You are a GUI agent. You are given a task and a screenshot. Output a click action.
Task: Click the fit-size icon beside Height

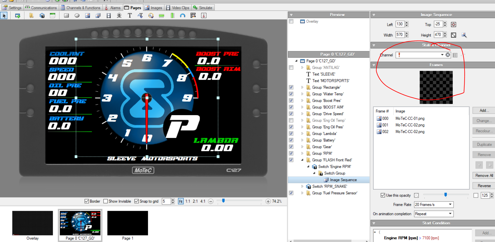point(454,35)
